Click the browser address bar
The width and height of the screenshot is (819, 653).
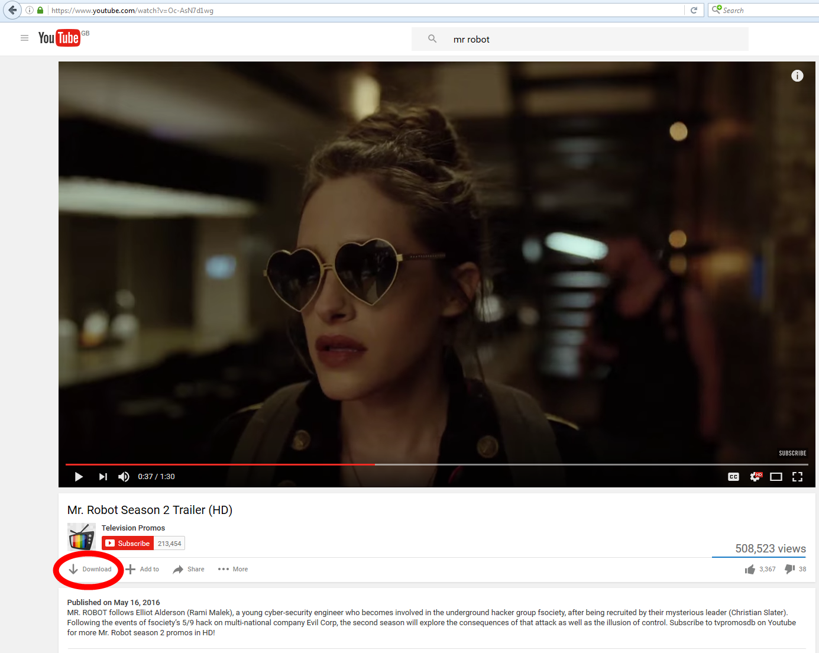(x=237, y=10)
